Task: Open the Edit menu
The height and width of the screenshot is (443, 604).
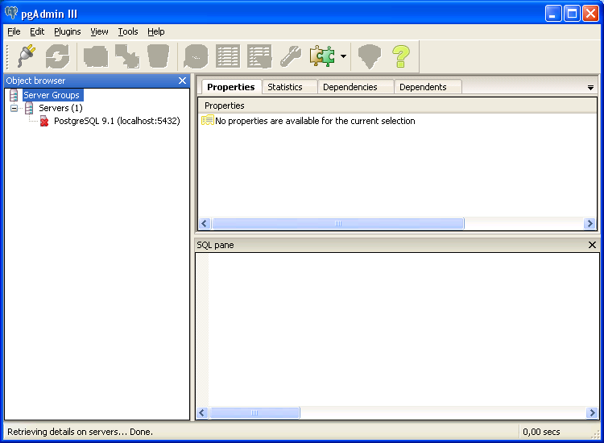Action: click(x=37, y=31)
